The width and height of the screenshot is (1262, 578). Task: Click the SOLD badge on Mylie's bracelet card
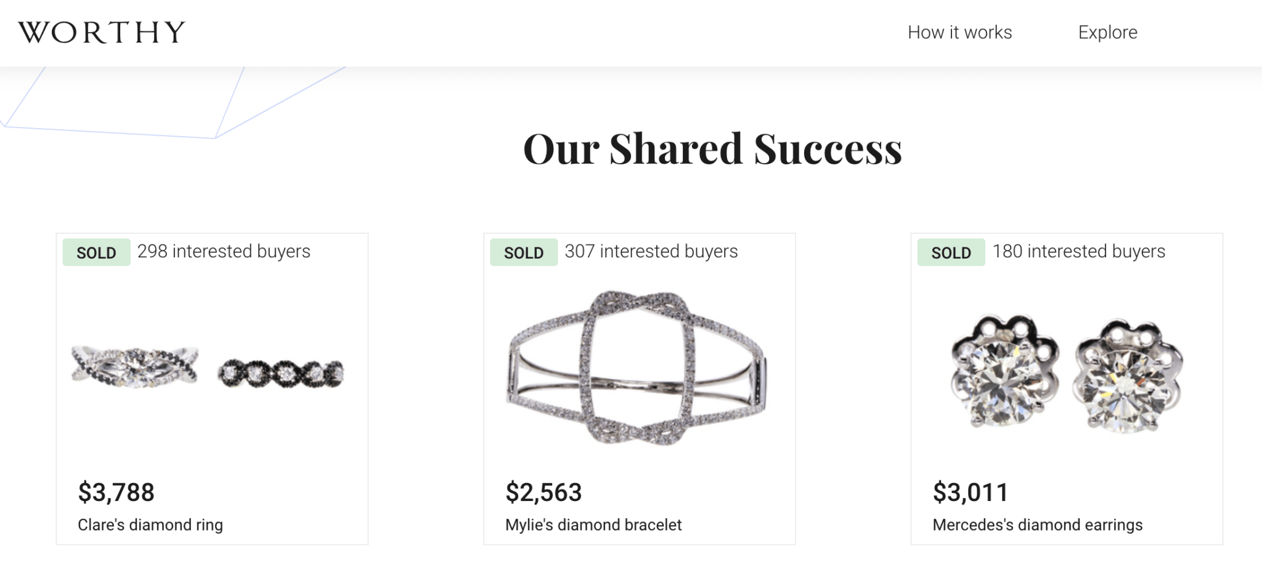point(523,252)
